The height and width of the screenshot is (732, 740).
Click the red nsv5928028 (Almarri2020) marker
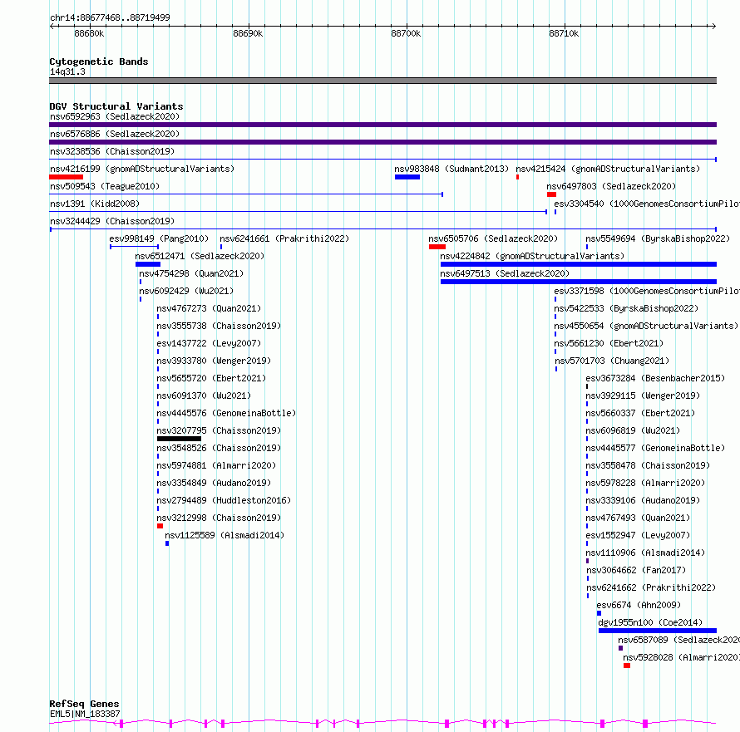627,666
